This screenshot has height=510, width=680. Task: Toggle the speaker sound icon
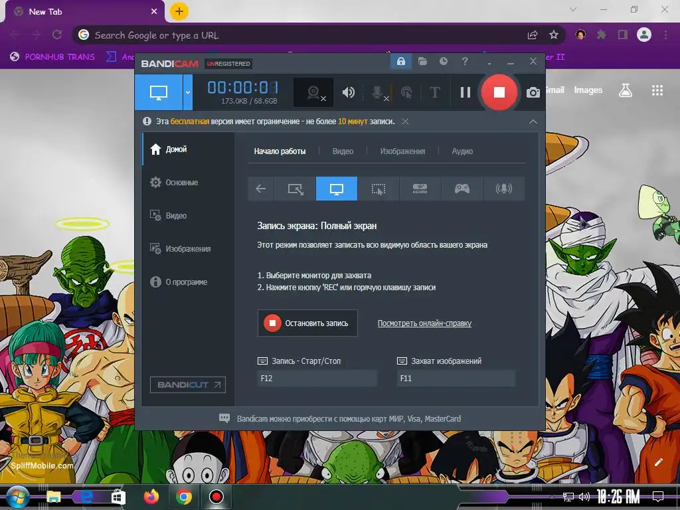point(348,92)
